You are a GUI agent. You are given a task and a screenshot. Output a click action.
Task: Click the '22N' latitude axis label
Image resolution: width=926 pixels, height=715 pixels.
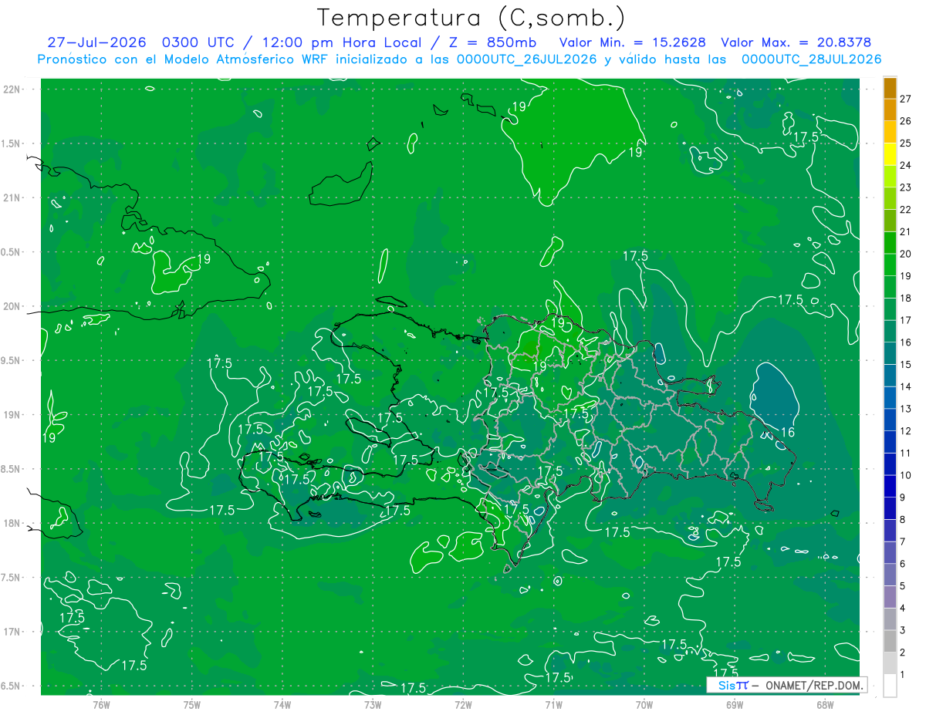[x=12, y=89]
